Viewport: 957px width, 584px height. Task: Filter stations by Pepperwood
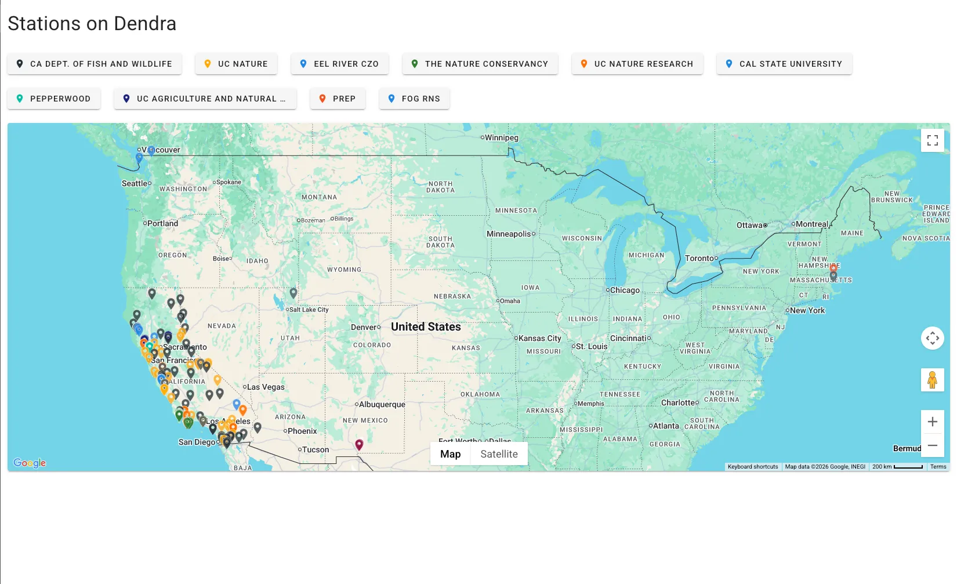click(54, 99)
